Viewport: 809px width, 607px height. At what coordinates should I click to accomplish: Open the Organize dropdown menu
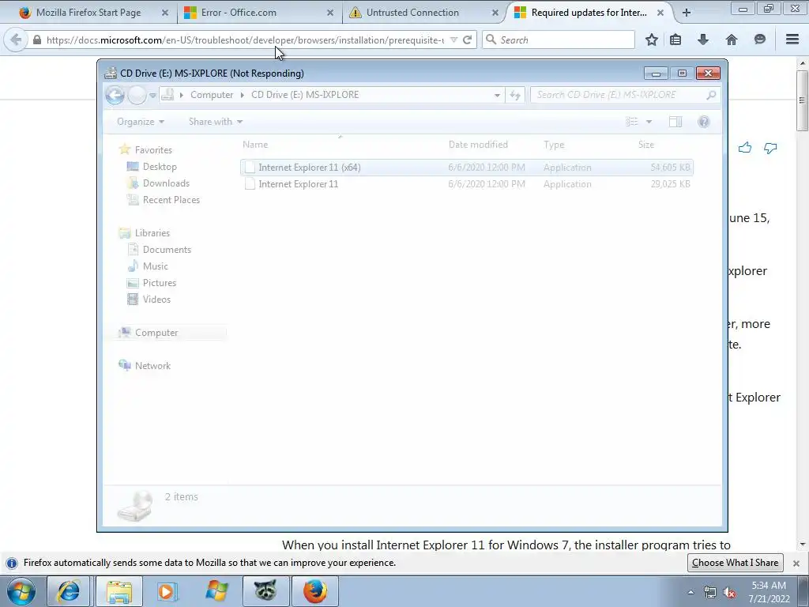pyautogui.click(x=141, y=122)
